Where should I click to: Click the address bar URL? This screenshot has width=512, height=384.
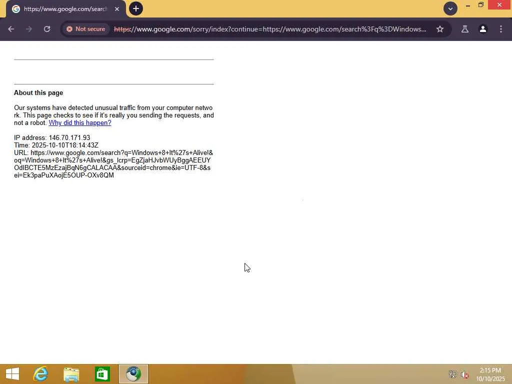tap(269, 29)
